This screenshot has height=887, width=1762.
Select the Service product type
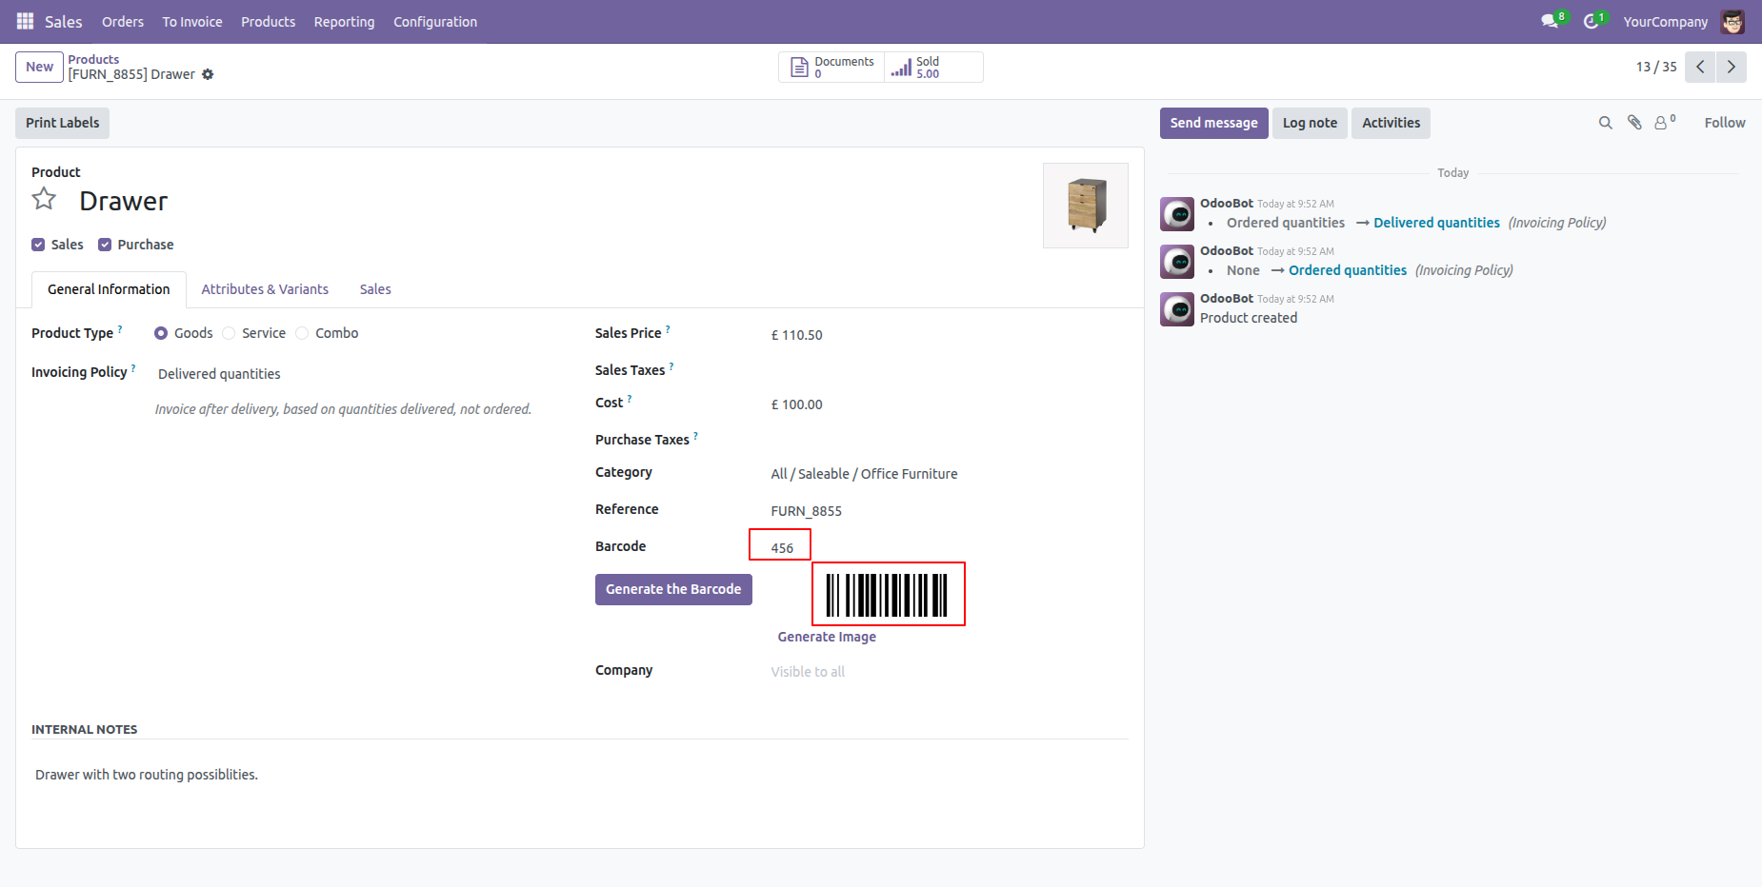pyautogui.click(x=229, y=333)
